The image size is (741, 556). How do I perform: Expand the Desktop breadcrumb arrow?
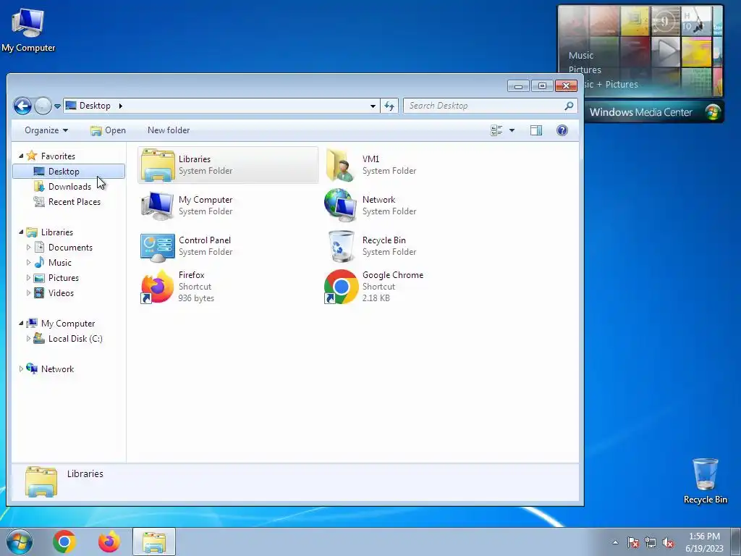coord(121,106)
